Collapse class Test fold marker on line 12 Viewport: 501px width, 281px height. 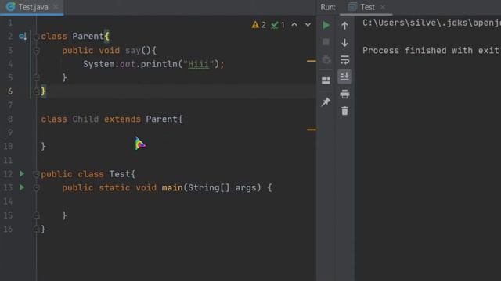click(x=36, y=174)
